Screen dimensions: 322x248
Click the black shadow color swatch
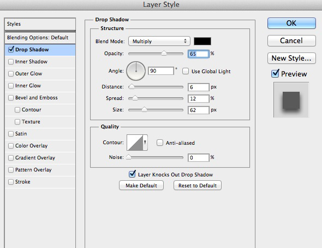click(202, 42)
